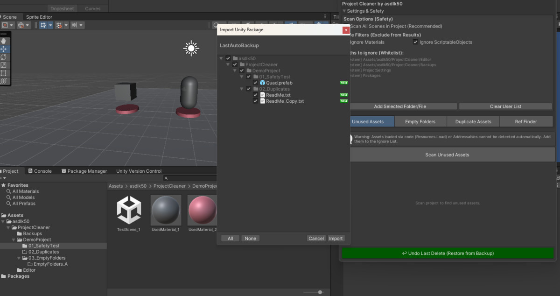Click the Quad.prefab cube icon

pos(262,83)
